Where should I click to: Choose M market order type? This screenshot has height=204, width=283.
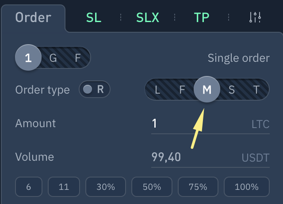(x=207, y=90)
